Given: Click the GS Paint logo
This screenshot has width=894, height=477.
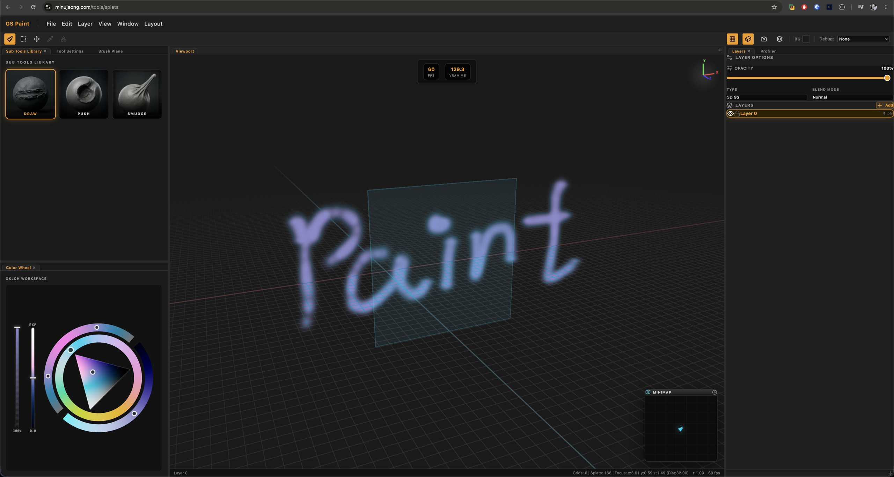Looking at the screenshot, I should tap(17, 24).
